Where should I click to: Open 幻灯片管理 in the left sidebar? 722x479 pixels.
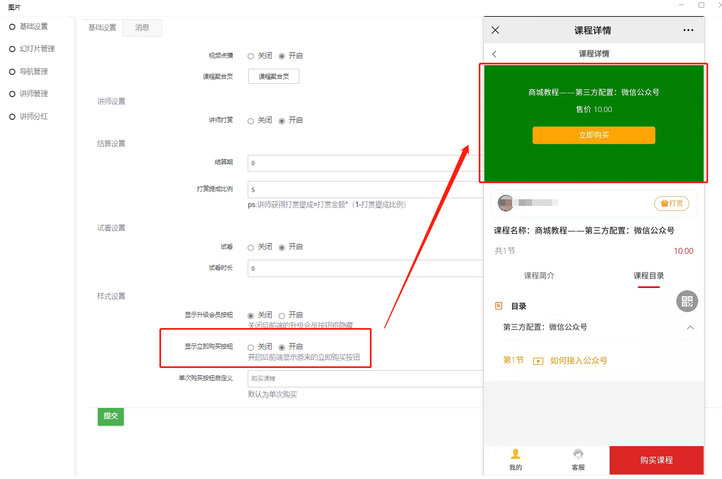click(x=37, y=49)
